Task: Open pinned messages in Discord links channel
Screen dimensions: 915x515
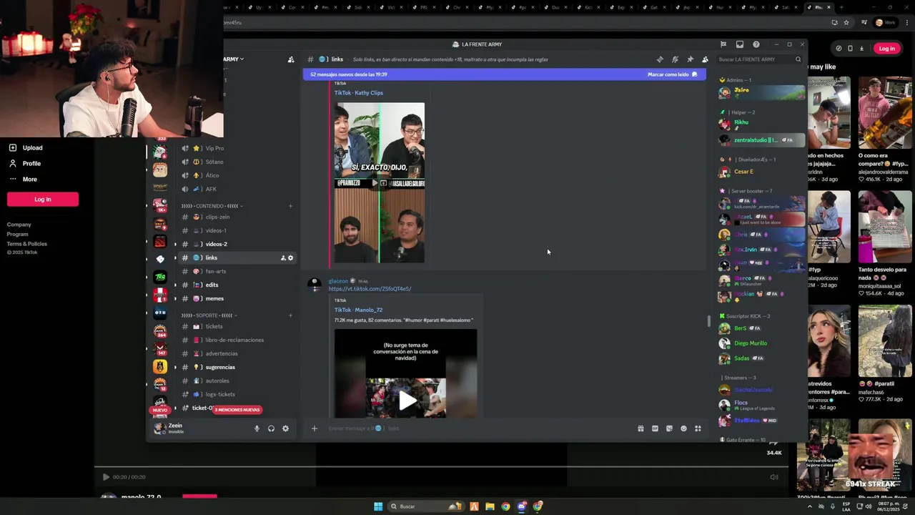Action: (x=690, y=59)
